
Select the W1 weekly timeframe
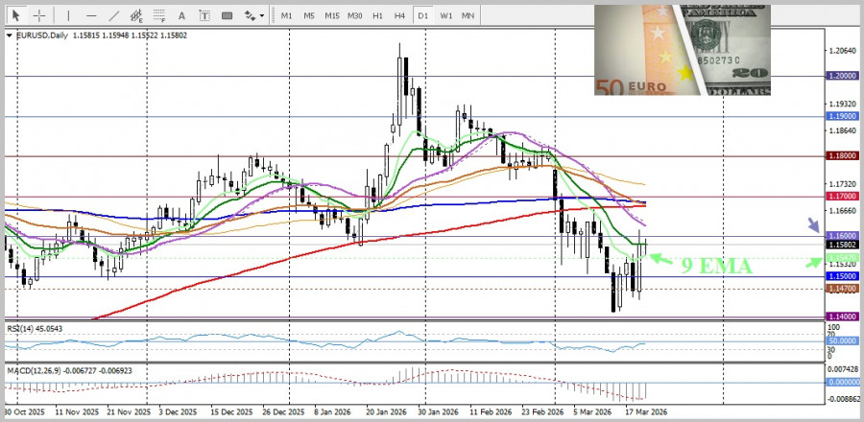[x=445, y=15]
